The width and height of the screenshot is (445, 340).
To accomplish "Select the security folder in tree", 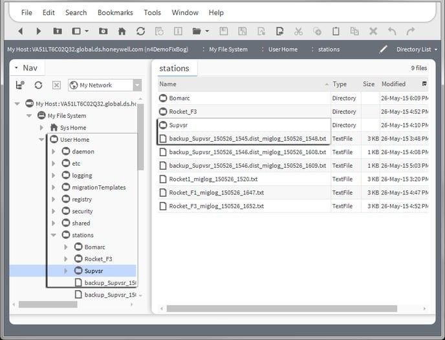I will [82, 211].
